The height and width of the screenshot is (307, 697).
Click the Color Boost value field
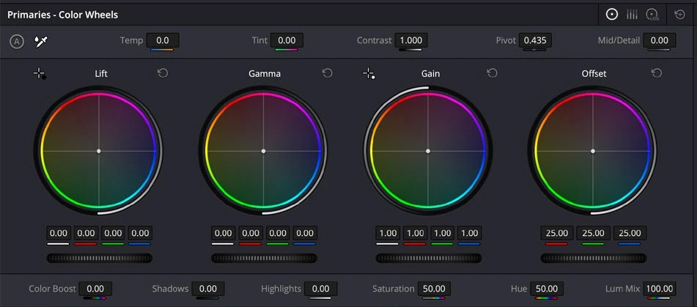tap(95, 289)
